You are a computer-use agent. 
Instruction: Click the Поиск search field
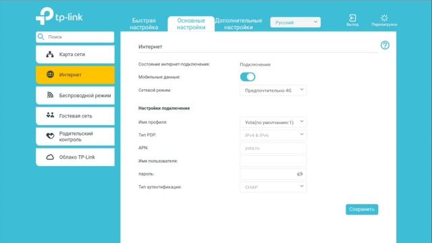coord(75,37)
